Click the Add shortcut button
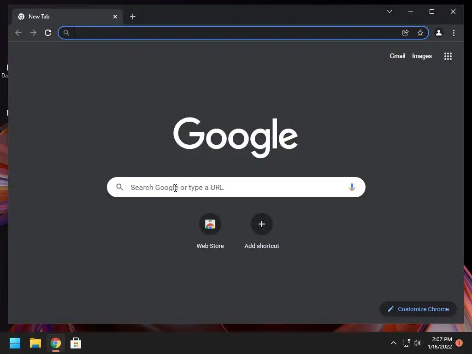This screenshot has width=472, height=354. pyautogui.click(x=262, y=231)
